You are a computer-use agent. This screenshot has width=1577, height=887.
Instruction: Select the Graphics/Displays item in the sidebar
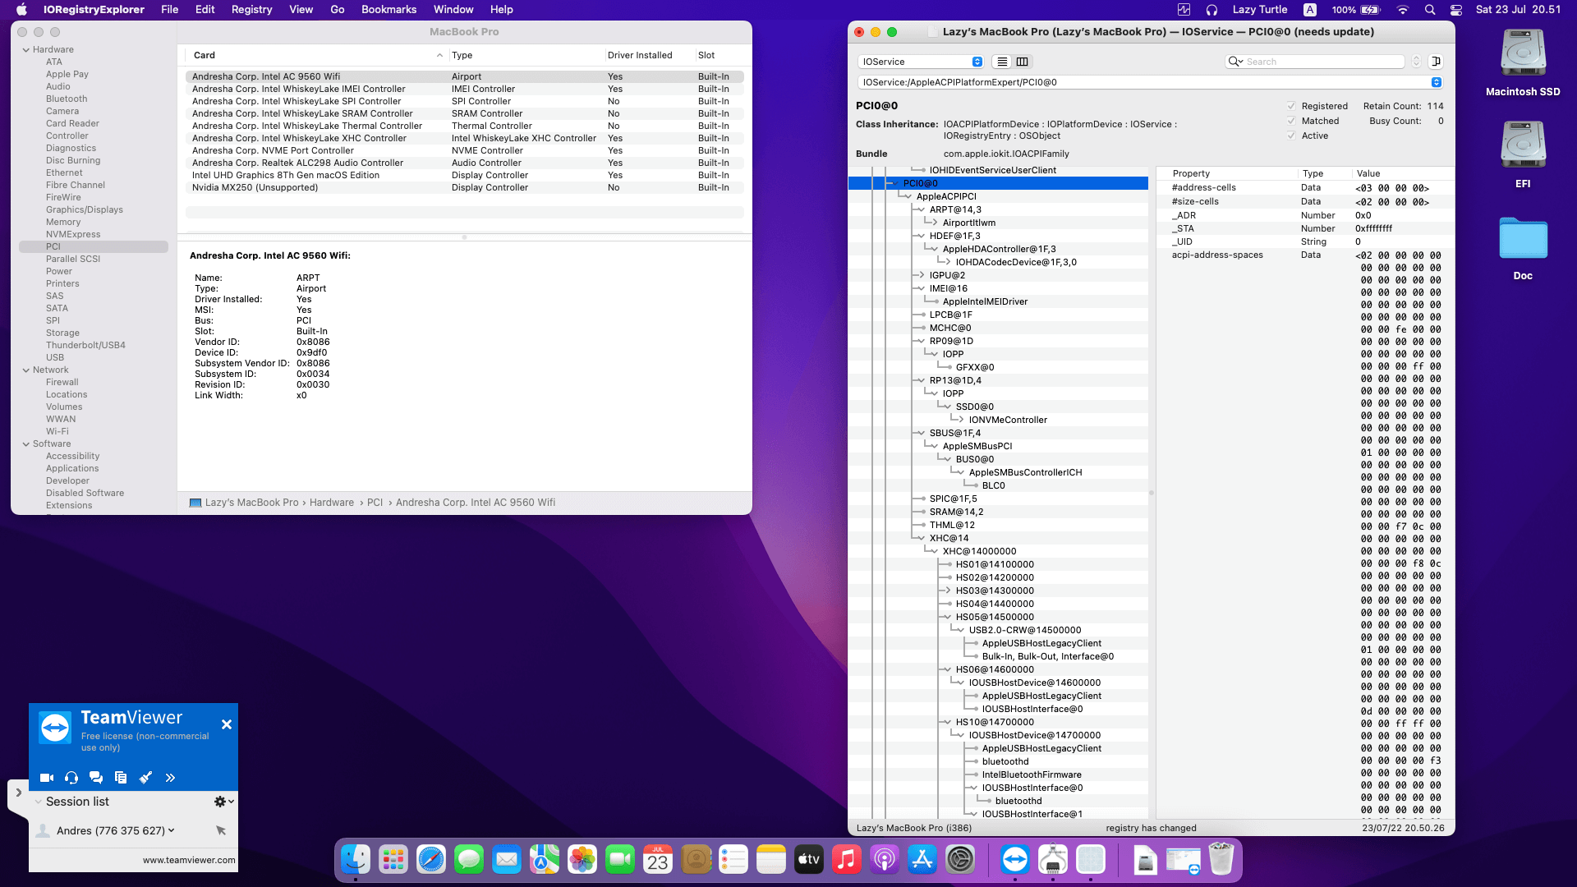(x=85, y=210)
